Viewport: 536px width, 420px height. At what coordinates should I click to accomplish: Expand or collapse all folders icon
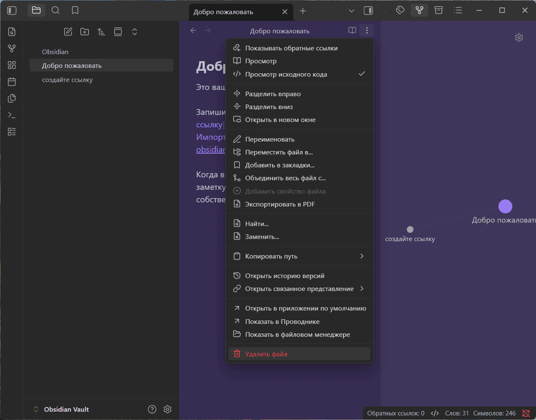[135, 32]
